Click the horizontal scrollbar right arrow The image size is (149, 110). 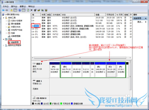click(130, 58)
